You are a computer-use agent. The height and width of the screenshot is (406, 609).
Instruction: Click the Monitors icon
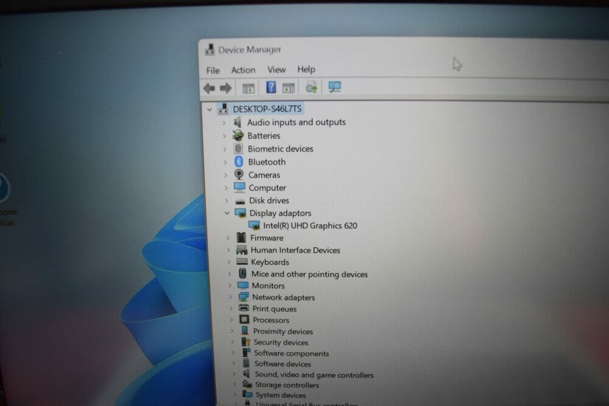(x=243, y=285)
